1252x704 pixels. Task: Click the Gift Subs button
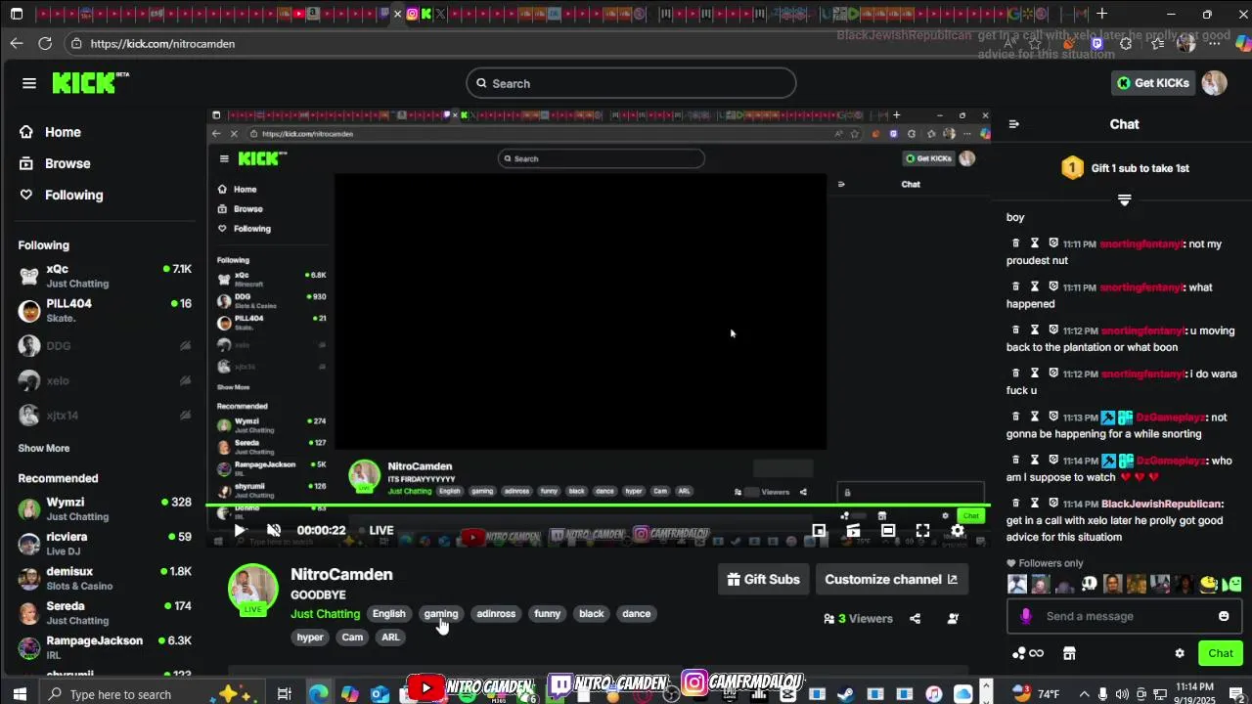pos(764,579)
